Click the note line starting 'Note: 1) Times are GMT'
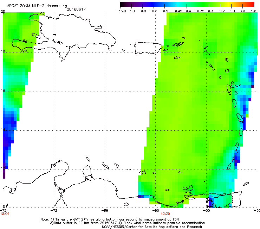The height and width of the screenshot is (229, 260). (110, 219)
